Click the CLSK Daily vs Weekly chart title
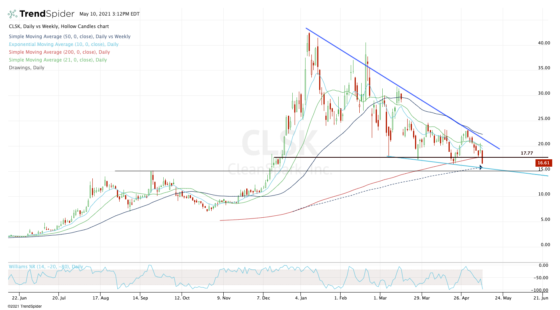This screenshot has height=310, width=560. [59, 26]
